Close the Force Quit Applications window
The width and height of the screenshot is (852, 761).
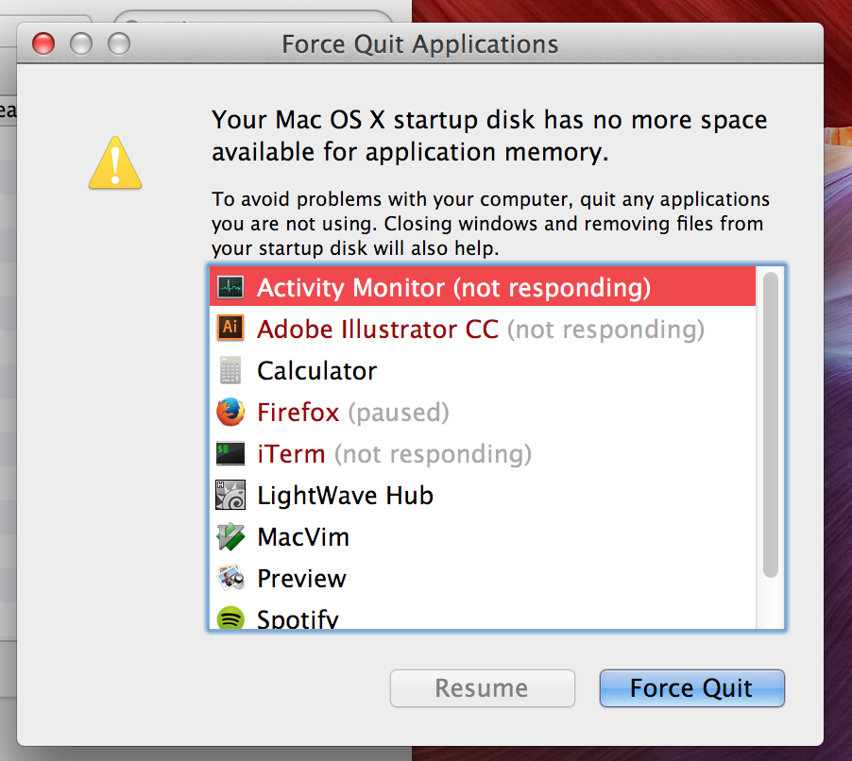click(x=43, y=44)
